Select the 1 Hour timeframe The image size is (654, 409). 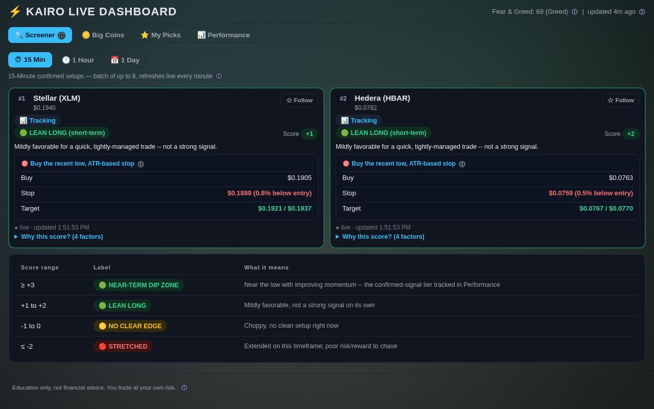[78, 60]
